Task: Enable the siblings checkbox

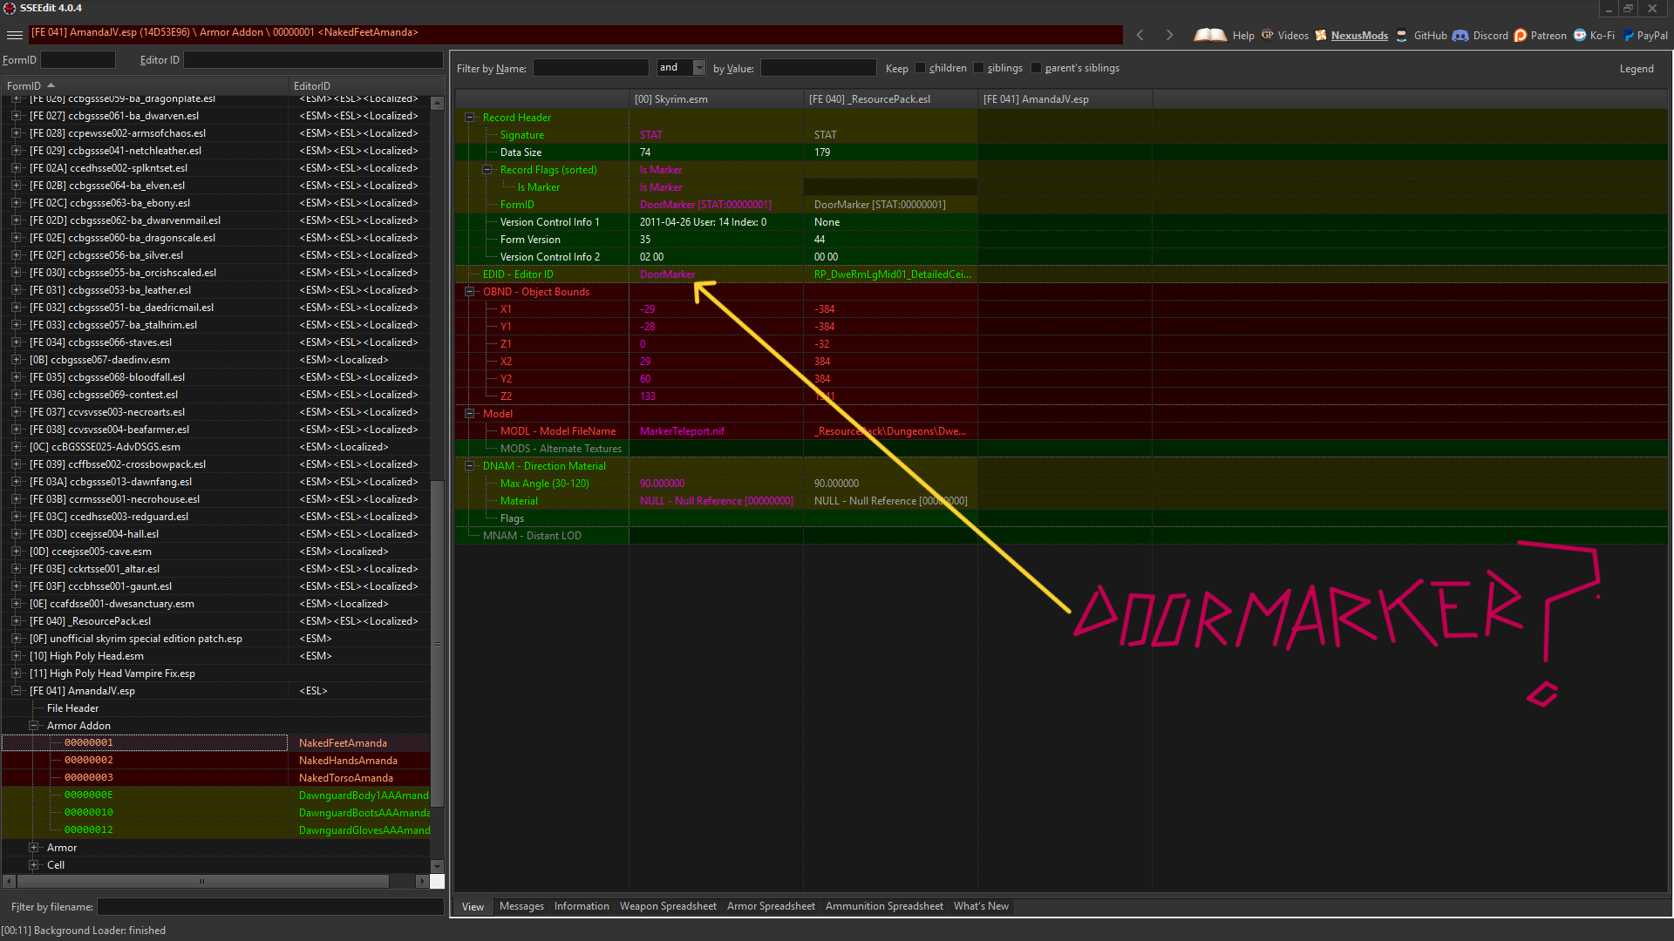Action: (978, 68)
